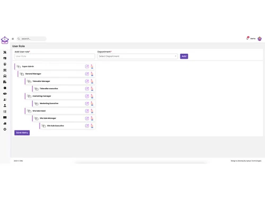Open the open book icon in sidebar

pos(5,117)
